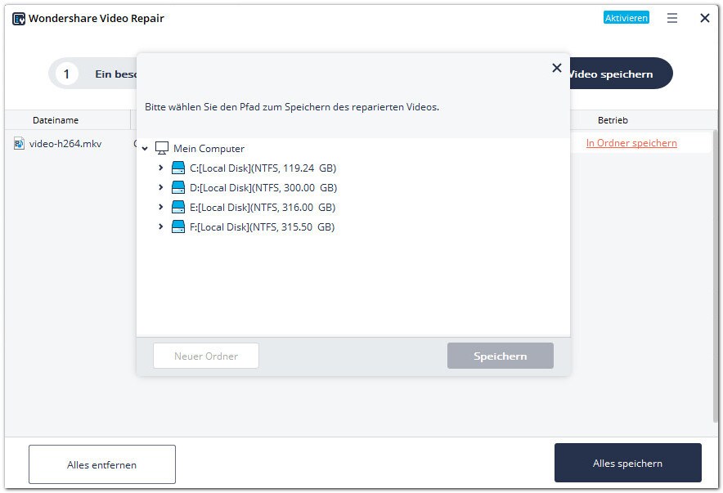Click the Speichern button in dialog
The width and height of the screenshot is (723, 493).
500,356
